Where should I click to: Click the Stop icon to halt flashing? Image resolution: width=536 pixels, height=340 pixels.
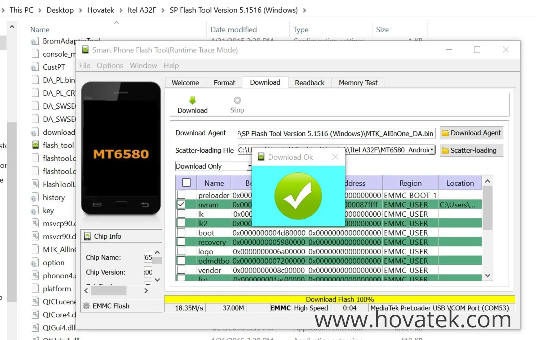click(237, 100)
